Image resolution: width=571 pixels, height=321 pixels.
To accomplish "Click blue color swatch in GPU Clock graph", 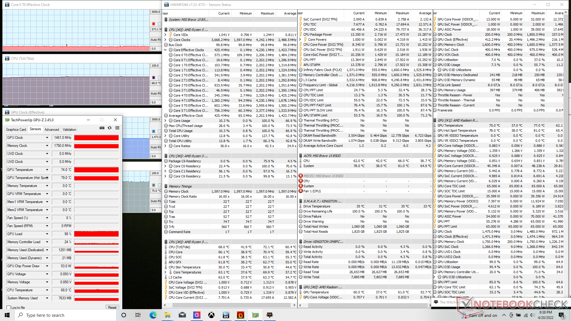I will (x=153, y=131).
